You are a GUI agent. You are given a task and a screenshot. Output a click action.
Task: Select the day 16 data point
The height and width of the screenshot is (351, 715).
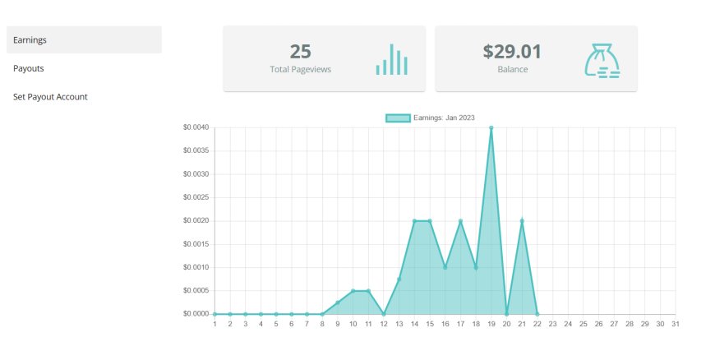click(445, 267)
